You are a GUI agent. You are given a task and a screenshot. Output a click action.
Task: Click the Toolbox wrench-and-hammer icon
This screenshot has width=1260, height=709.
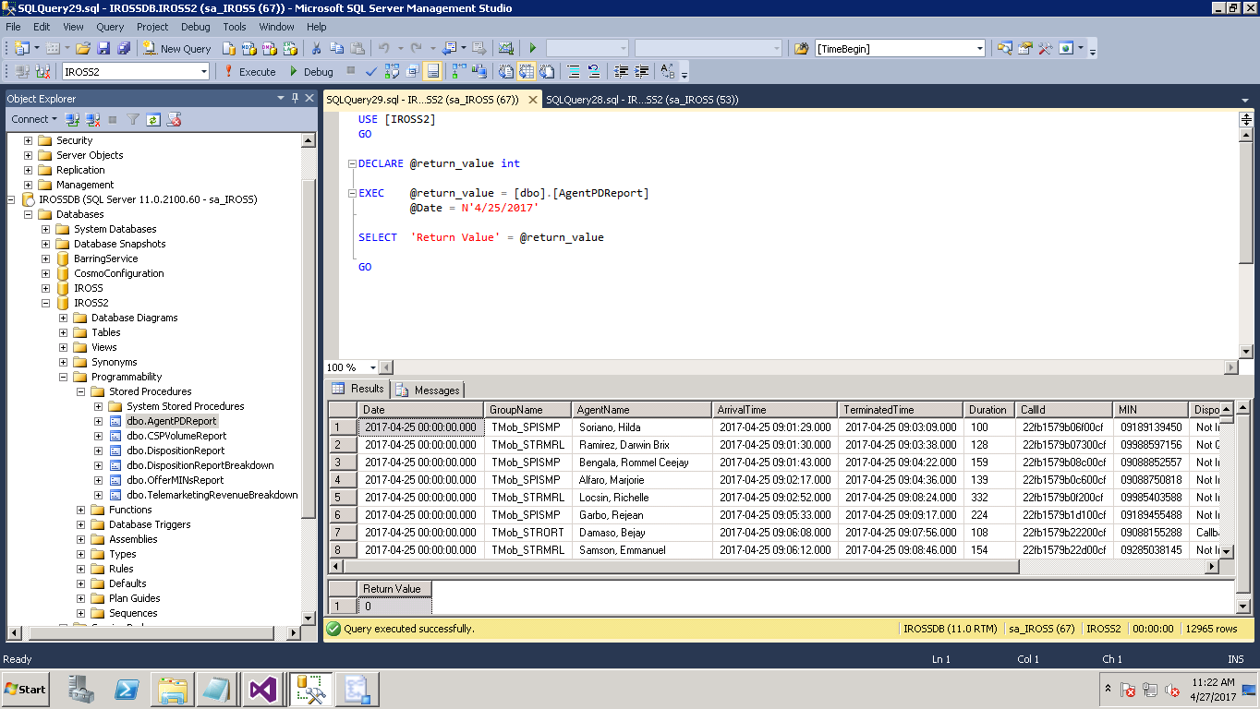pos(1045,48)
